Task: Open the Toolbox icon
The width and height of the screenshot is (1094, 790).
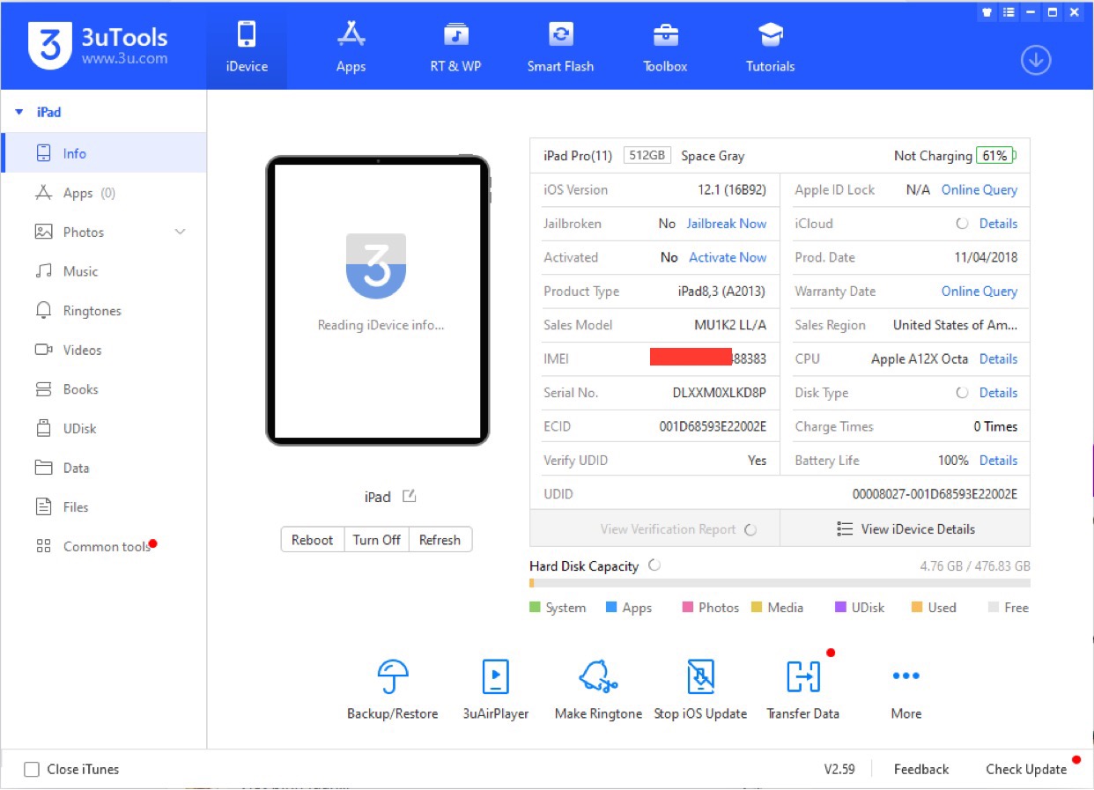Action: point(665,34)
